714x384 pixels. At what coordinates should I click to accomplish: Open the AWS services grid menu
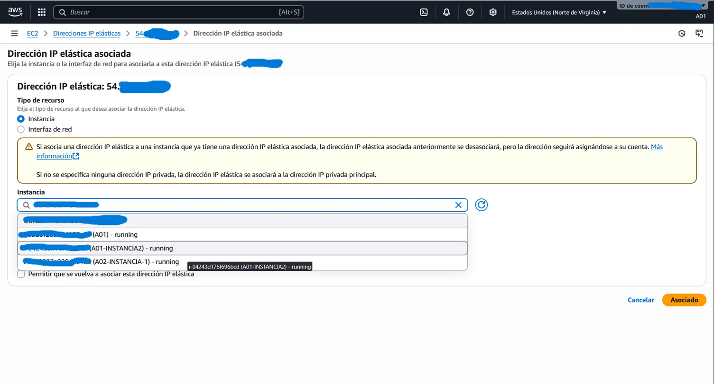42,12
